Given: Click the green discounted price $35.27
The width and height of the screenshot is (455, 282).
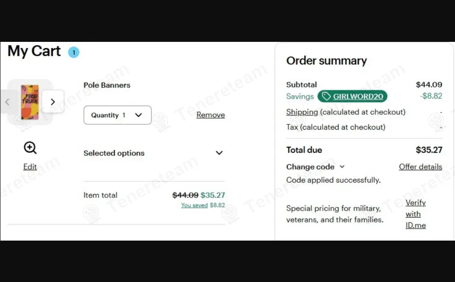Looking at the screenshot, I should (213, 195).
